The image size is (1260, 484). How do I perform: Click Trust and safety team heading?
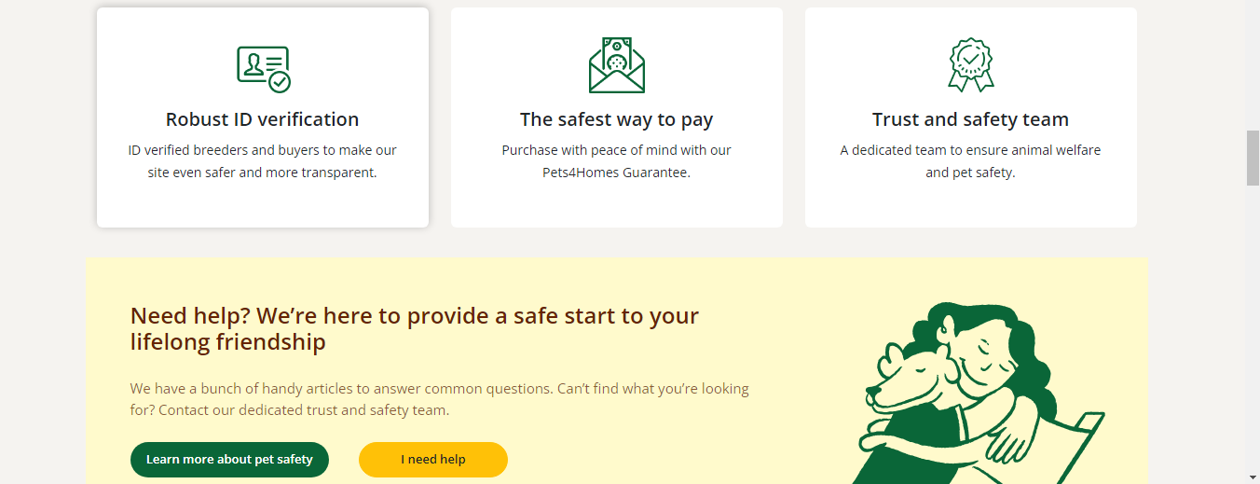point(970,119)
